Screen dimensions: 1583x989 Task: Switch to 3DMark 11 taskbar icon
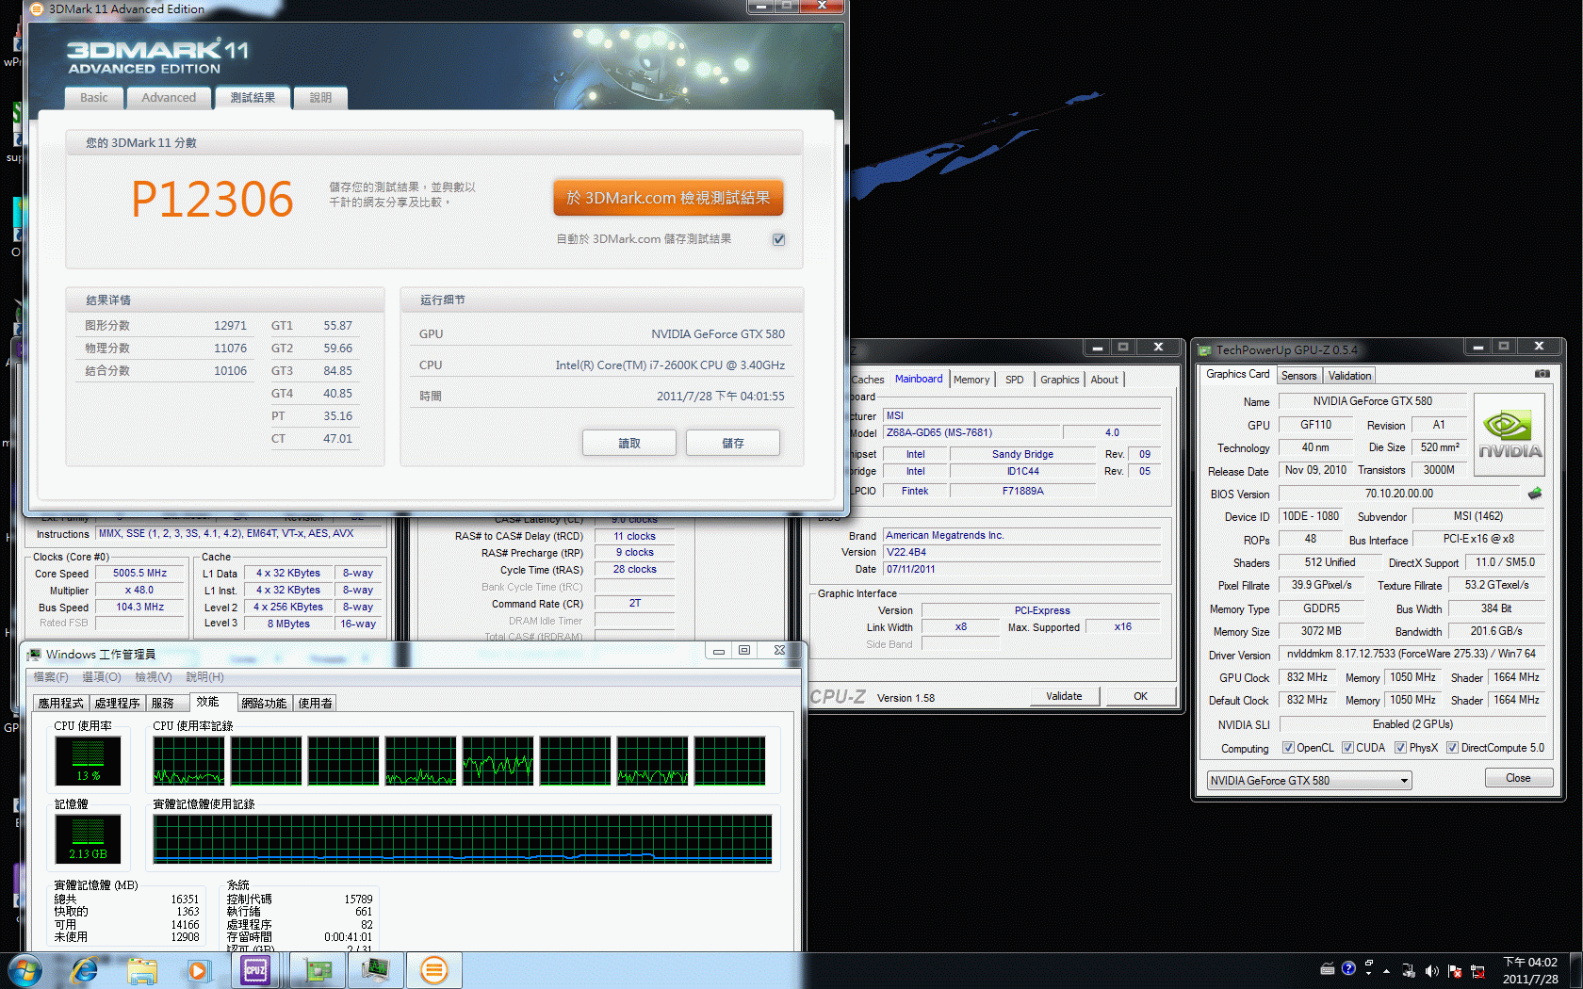point(433,970)
